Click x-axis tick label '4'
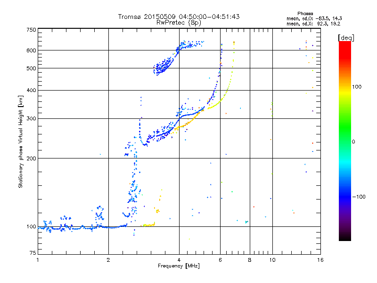Screen dimensions: 377x283 pyautogui.click(x=179, y=260)
